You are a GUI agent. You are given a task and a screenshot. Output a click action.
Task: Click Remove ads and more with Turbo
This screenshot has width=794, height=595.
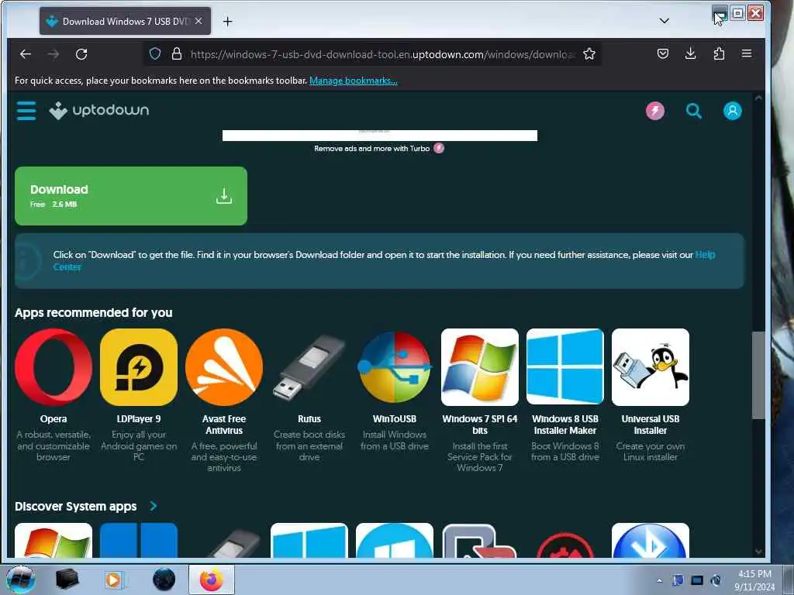(x=379, y=148)
